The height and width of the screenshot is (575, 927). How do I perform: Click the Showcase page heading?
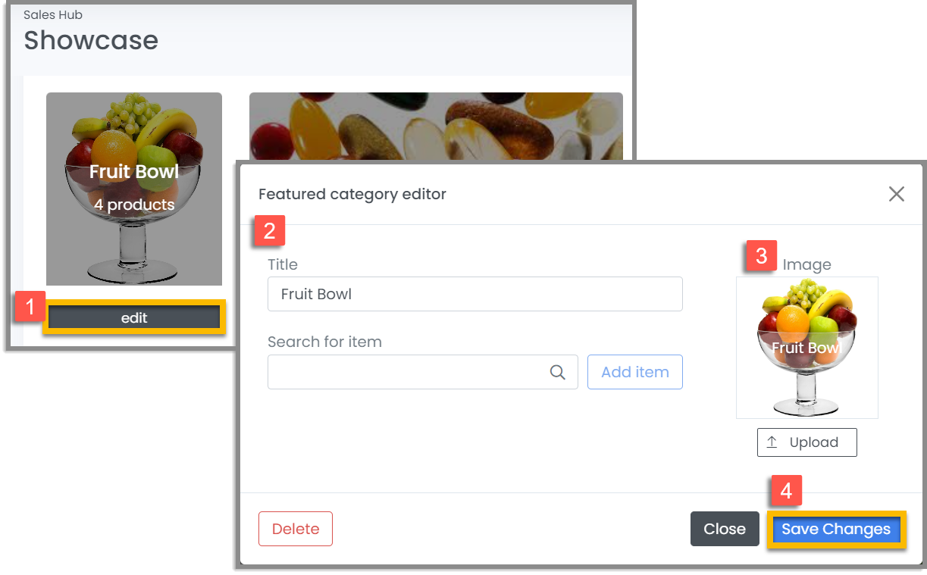click(x=90, y=40)
